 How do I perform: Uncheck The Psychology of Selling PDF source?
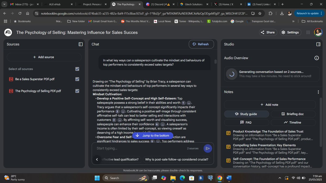pyautogui.click(x=77, y=91)
